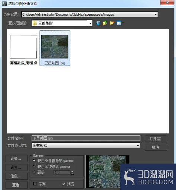This screenshot has height=190, width=176.
Task: Click the 打开 button
Action: tap(156, 139)
